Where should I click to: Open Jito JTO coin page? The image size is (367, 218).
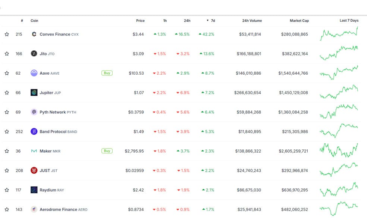point(47,54)
